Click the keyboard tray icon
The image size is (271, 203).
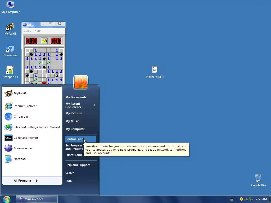click(x=232, y=199)
